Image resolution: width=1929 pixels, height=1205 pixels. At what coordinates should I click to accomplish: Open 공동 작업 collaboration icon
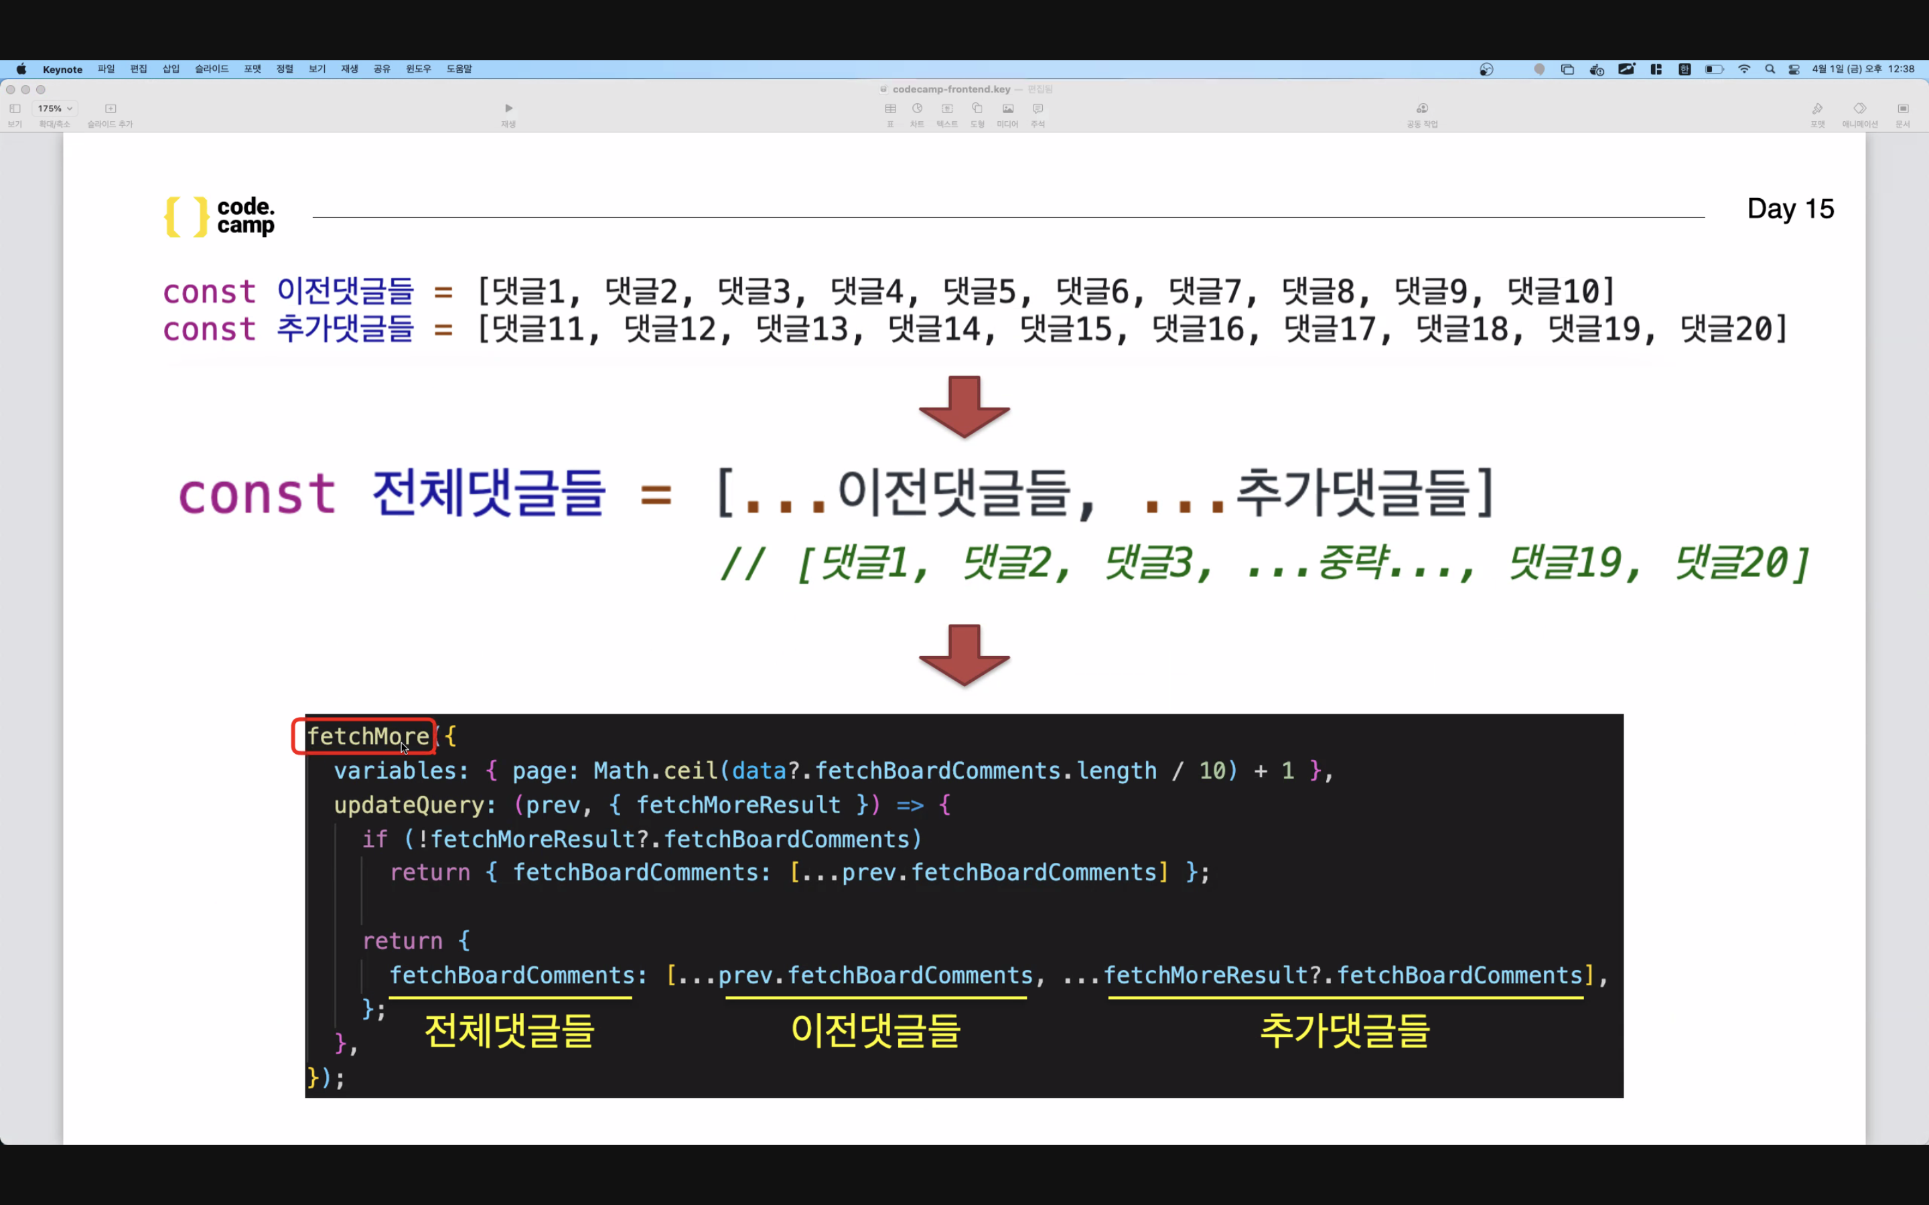point(1422,109)
